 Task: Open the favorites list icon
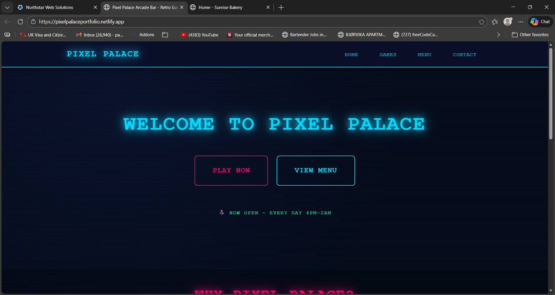[495, 22]
